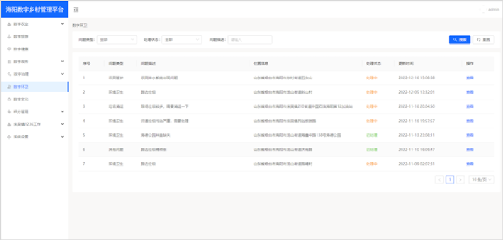
Task: Go to next page in pagination
Action: 461,180
